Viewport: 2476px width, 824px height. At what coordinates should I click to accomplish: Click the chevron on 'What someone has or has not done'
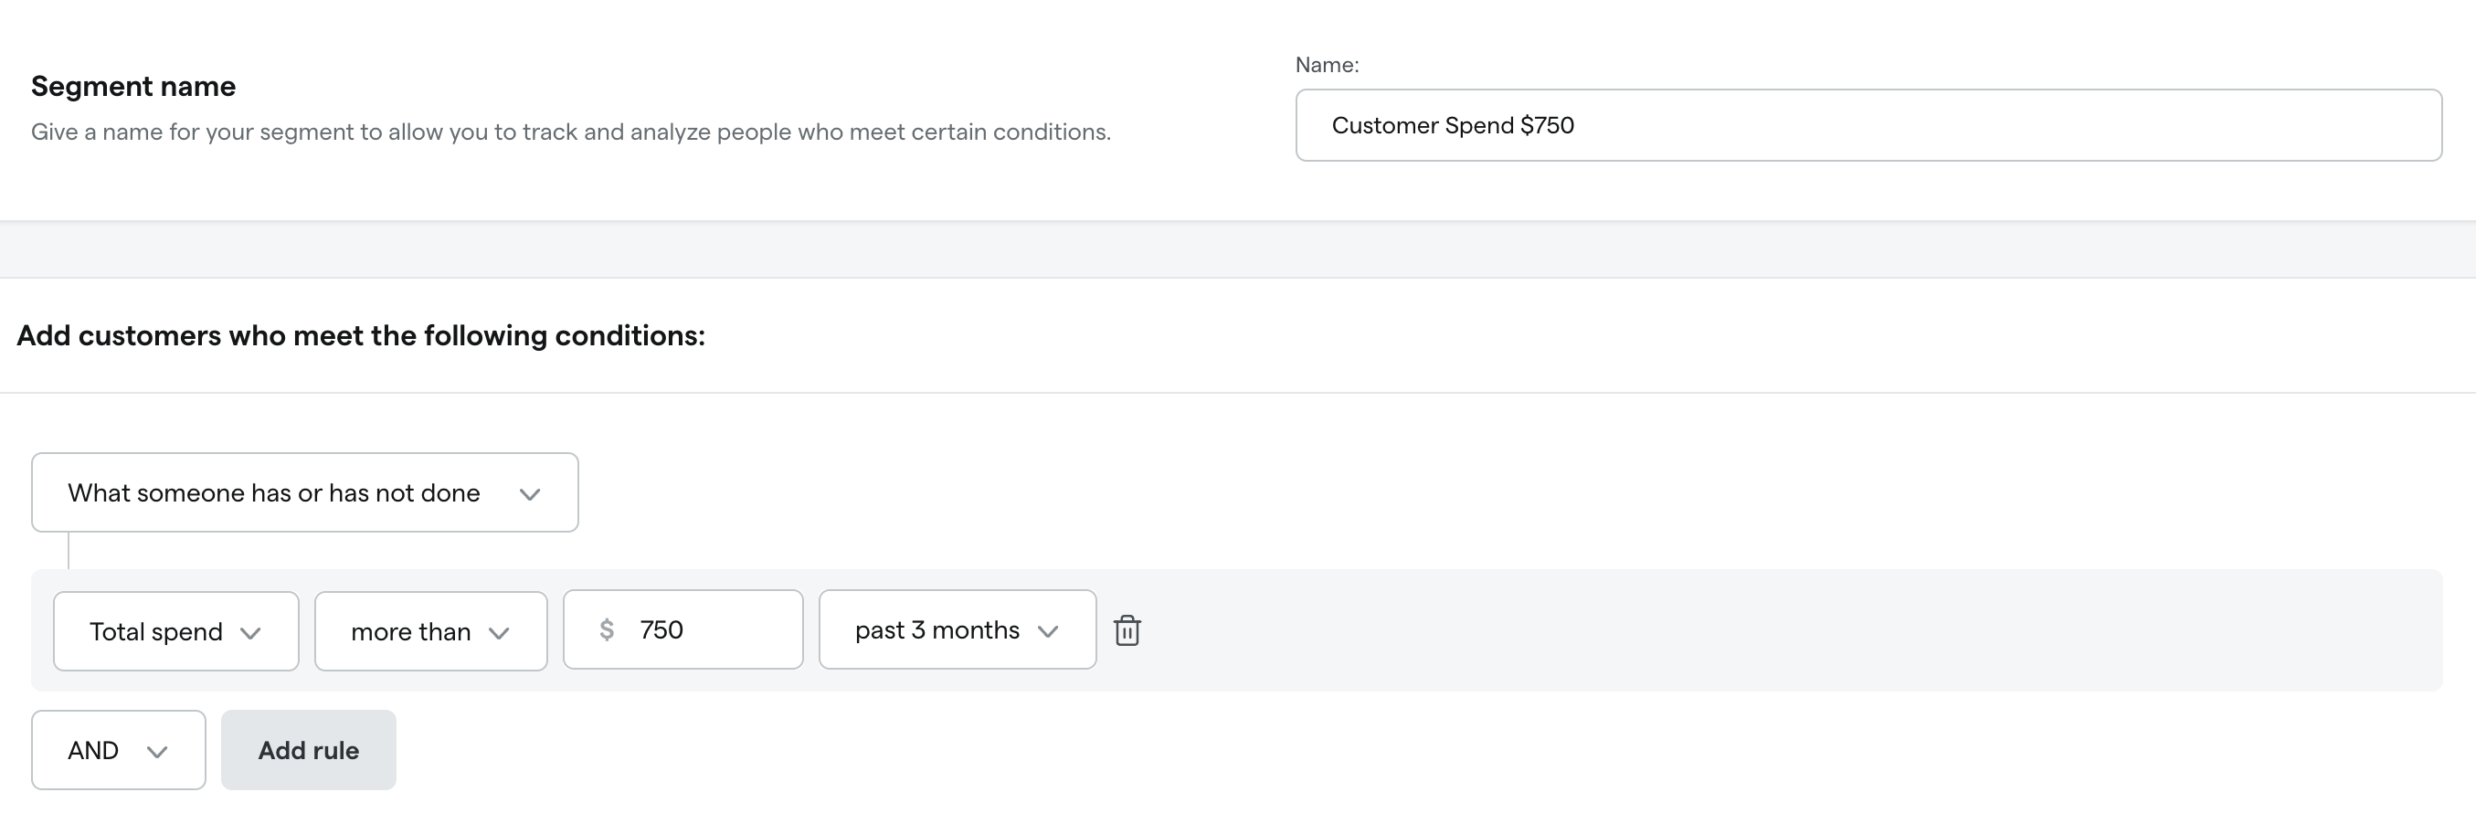click(x=529, y=494)
